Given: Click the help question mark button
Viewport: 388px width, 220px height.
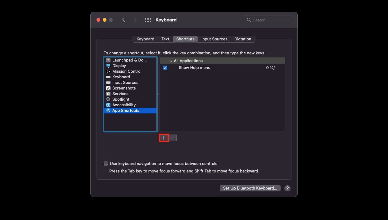Looking at the screenshot, I should (x=287, y=188).
